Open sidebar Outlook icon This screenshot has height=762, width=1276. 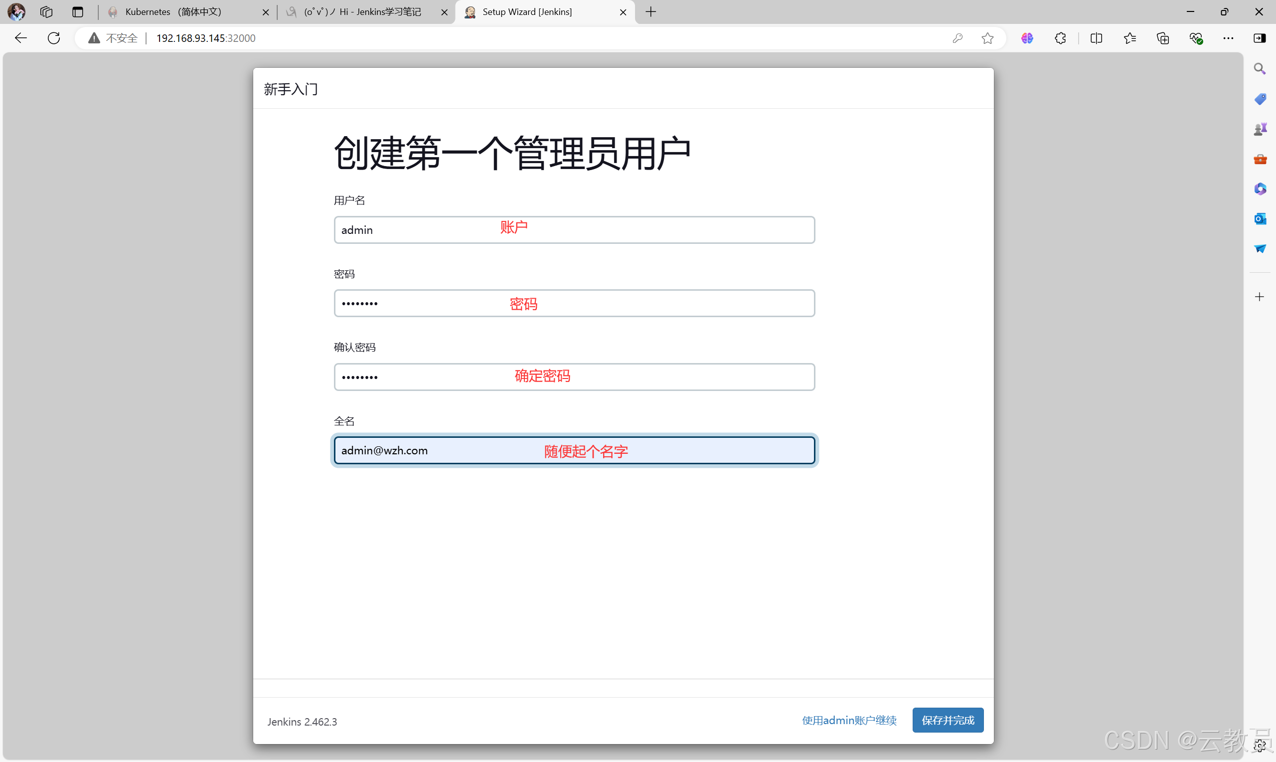pos(1260,219)
